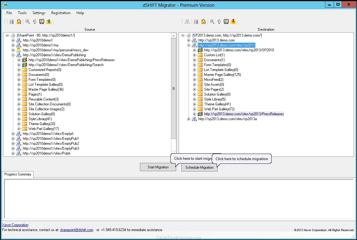Click the list icon beside Customized Reports(0)

click(25, 70)
